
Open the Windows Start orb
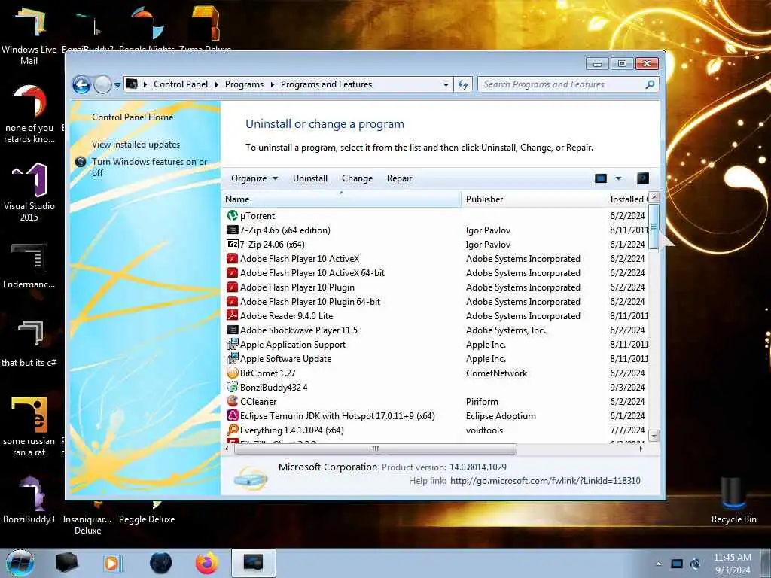point(20,563)
